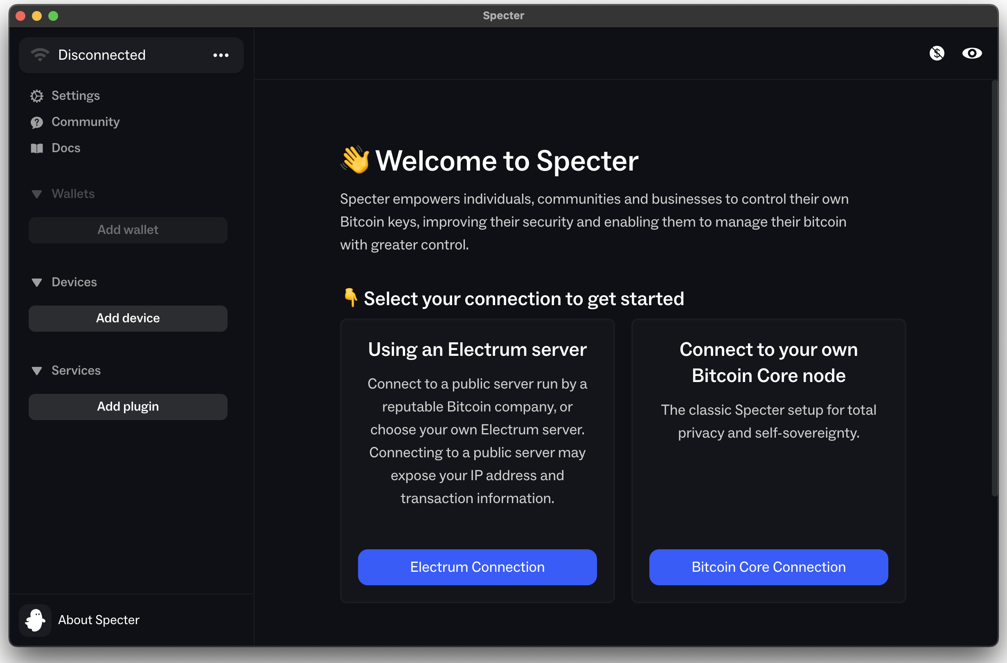Click the Settings gear icon
Viewport: 1007px width, 663px height.
point(37,96)
